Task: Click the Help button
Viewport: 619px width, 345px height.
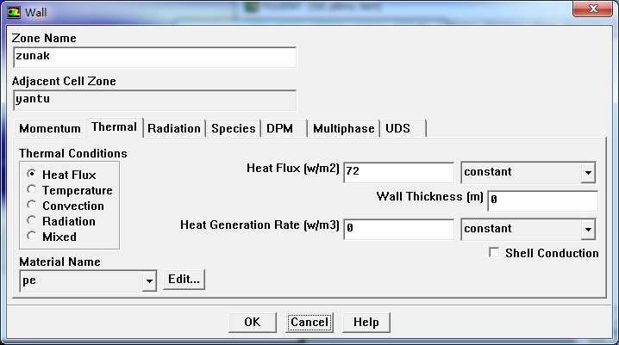Action: 366,322
